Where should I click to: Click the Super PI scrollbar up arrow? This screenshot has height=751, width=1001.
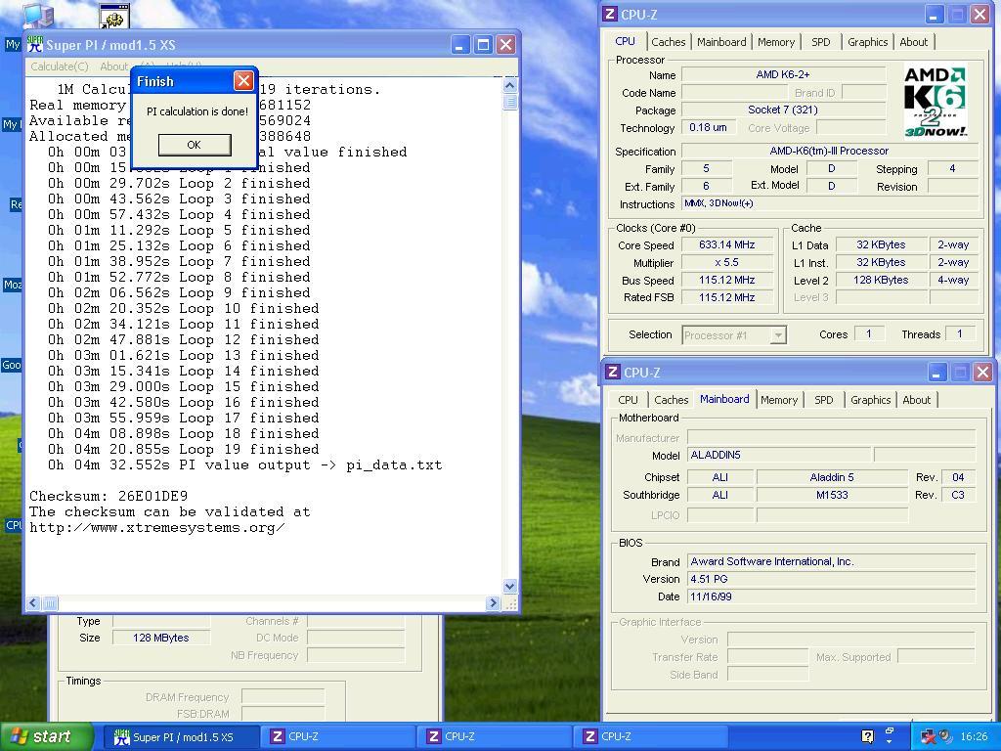point(509,86)
